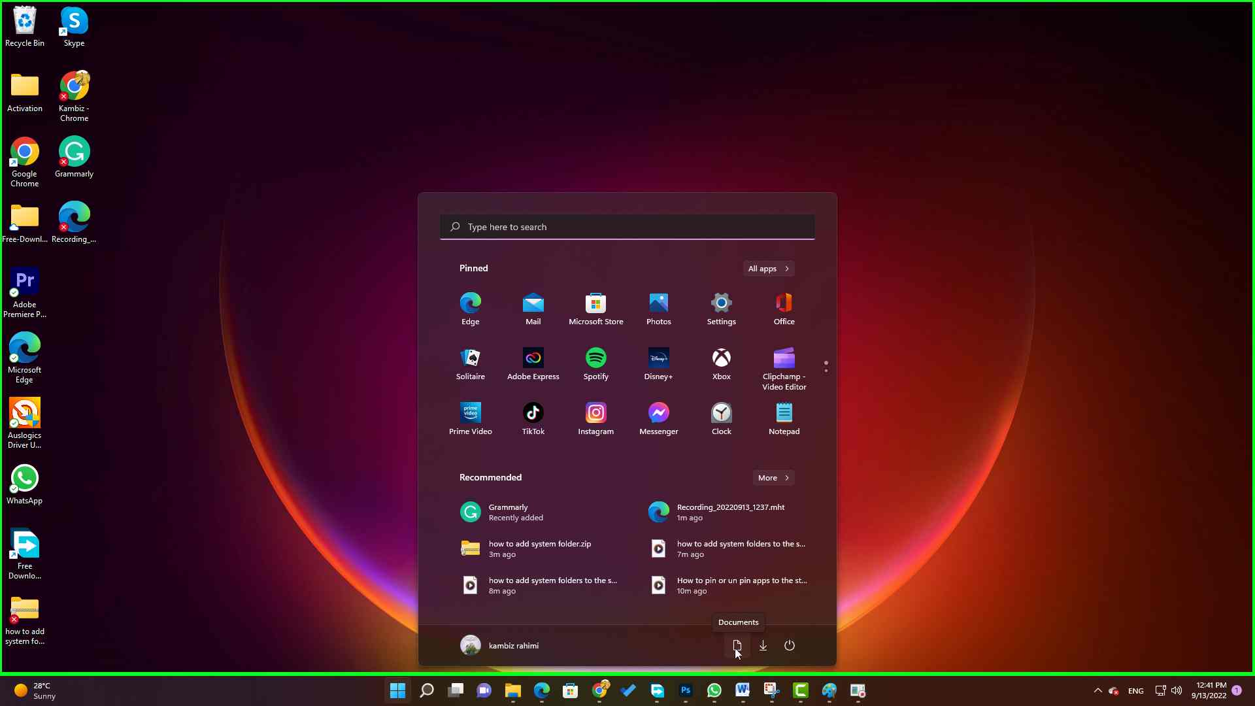Image resolution: width=1255 pixels, height=706 pixels.
Task: Select Grammarly desktop shortcut
Action: [74, 158]
